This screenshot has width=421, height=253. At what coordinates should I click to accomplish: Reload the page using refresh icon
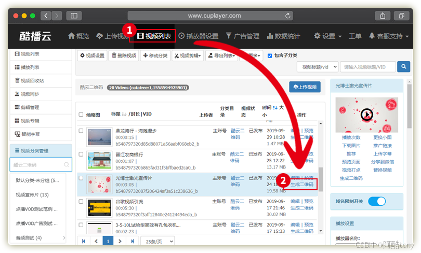point(287,16)
